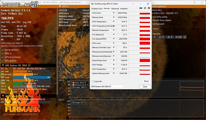Open the Memory Temperature dropdown arrow

click(x=114, y=30)
